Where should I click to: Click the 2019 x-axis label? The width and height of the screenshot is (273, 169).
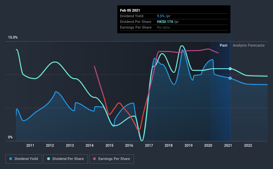click(x=189, y=145)
